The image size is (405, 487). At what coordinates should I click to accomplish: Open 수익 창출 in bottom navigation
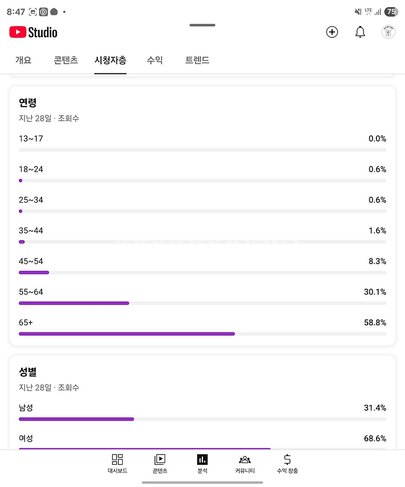point(287,464)
